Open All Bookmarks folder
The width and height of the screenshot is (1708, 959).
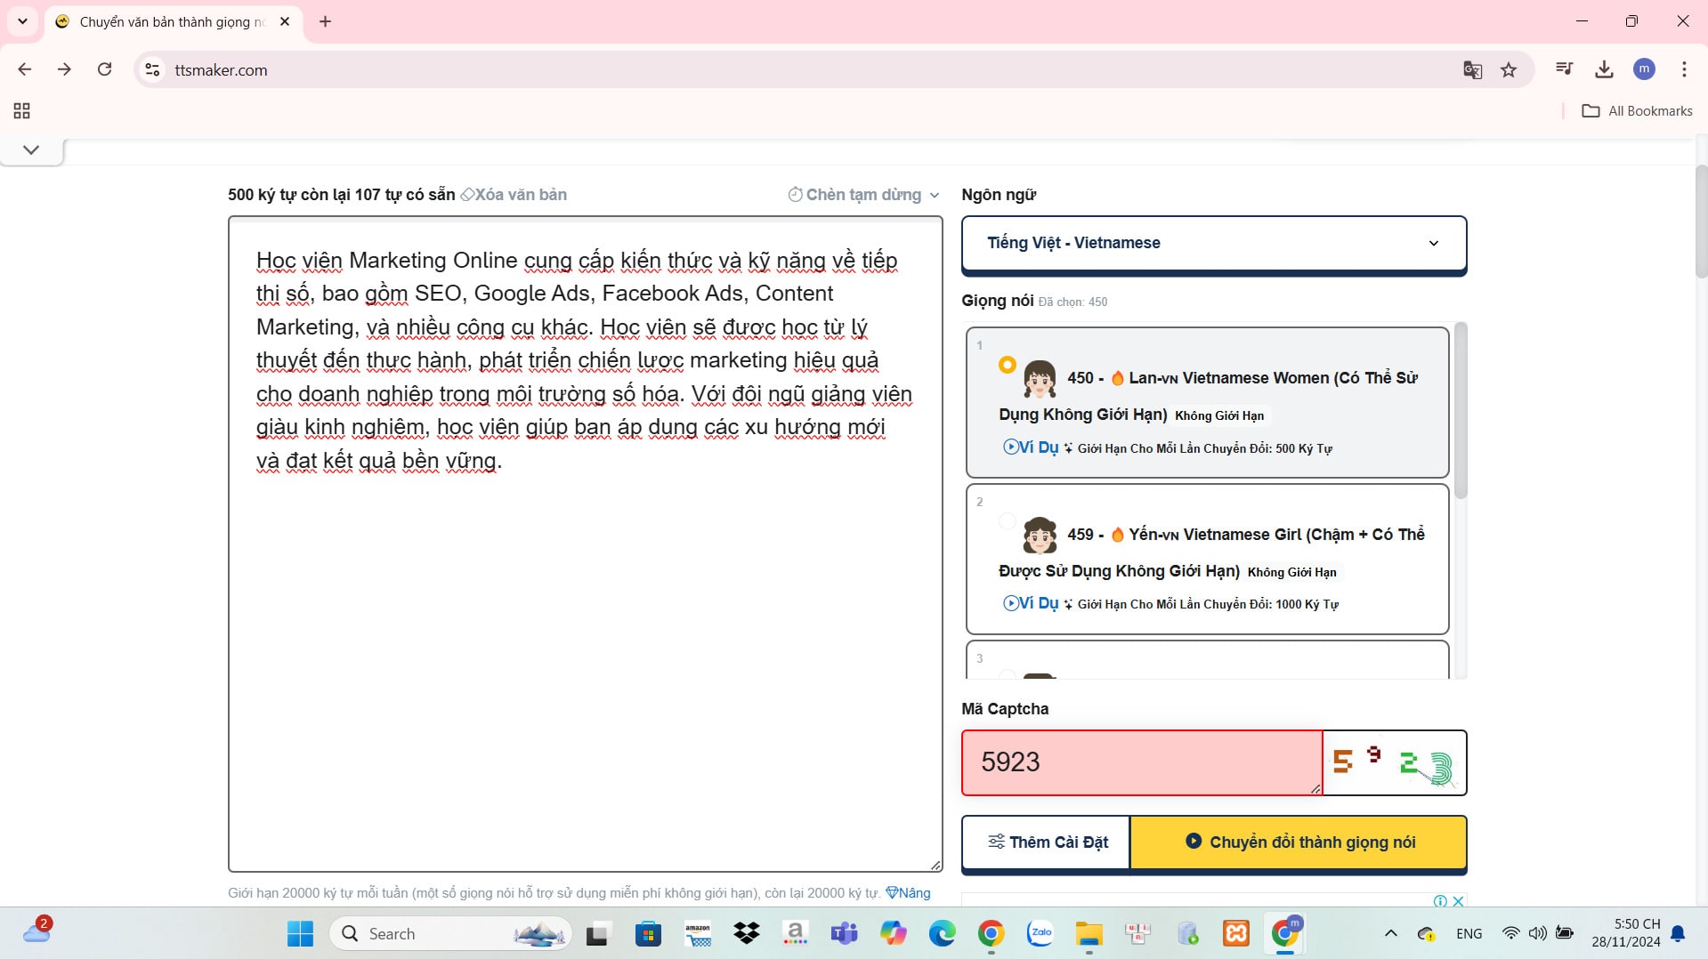(x=1637, y=110)
